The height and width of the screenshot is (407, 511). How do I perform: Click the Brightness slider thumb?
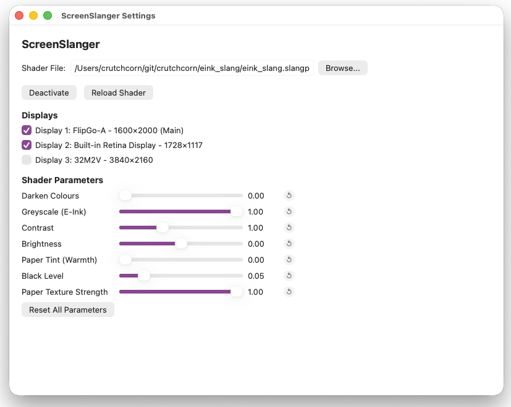coord(181,244)
